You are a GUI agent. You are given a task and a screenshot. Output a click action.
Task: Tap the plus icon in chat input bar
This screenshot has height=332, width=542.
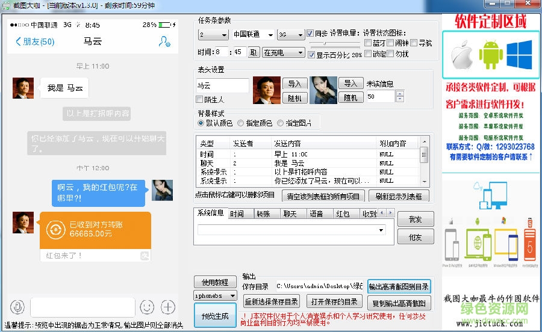(x=168, y=307)
